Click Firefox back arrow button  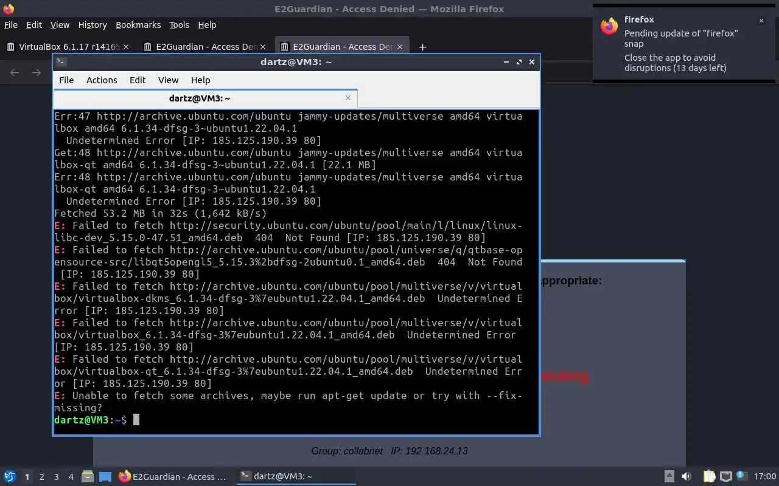click(15, 72)
